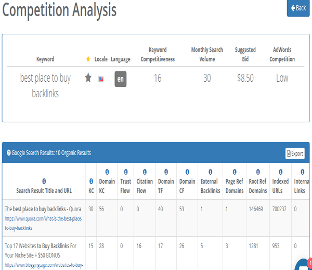Toggle favorite star for best place to buy backlinks
Screen dimensions: 312x270
point(88,78)
